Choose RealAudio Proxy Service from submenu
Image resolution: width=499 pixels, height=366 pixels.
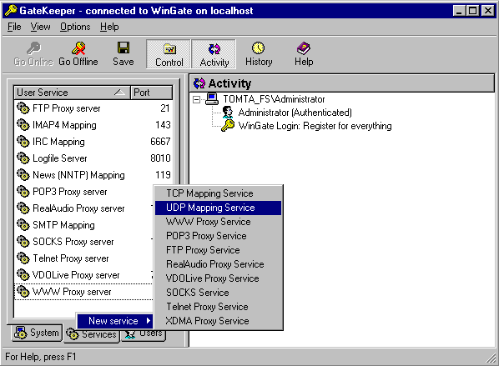point(219,264)
